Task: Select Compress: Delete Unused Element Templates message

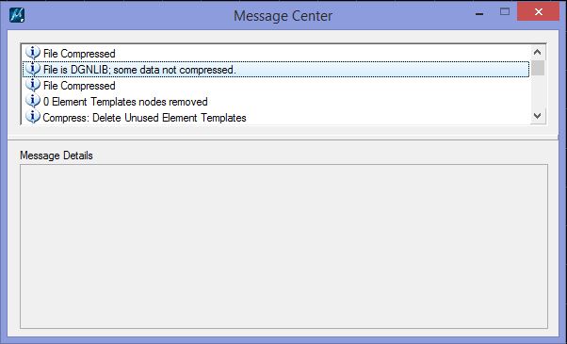Action: click(276, 117)
